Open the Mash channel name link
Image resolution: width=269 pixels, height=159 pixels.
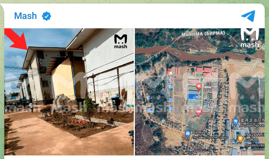(25, 16)
